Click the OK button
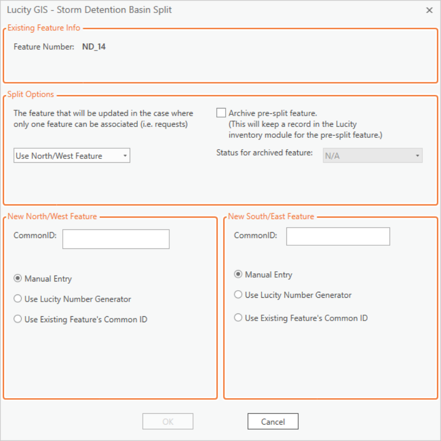The height and width of the screenshot is (441, 441). 168,421
